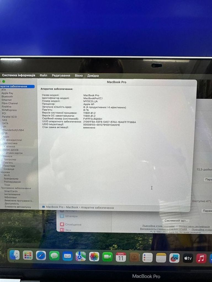Select Апаратне забезпечення in sidebar
Image resolution: width=212 pixels, height=282 pixels.
pyautogui.click(x=17, y=86)
